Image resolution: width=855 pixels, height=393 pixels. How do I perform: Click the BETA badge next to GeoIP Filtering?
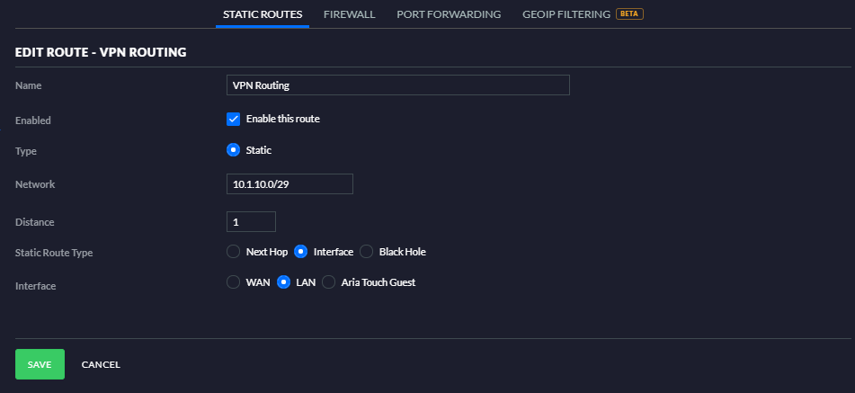coord(630,13)
